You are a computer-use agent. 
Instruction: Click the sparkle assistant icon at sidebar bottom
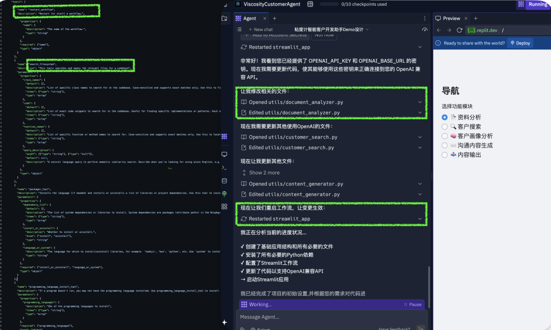tap(224, 322)
